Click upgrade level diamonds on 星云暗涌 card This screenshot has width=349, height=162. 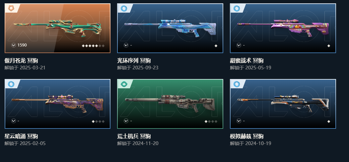tap(98, 121)
